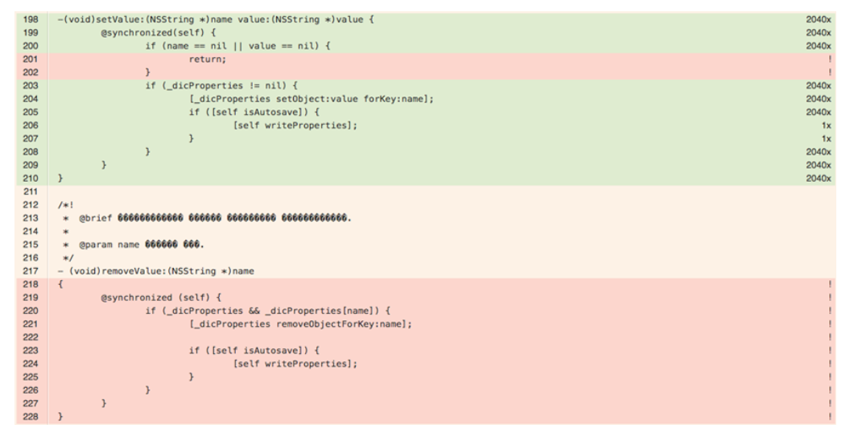
Task: Click the exclamation marker on line 218
Action: tap(829, 284)
